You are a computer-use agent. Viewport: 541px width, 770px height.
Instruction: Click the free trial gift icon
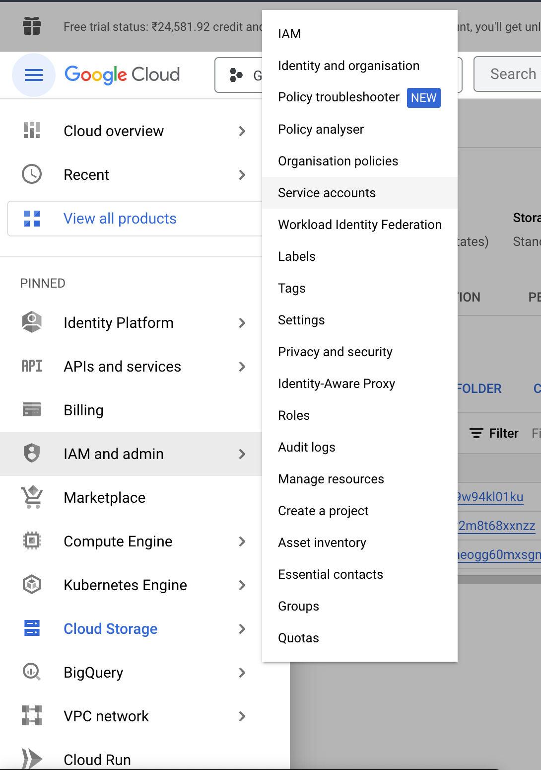(x=32, y=26)
